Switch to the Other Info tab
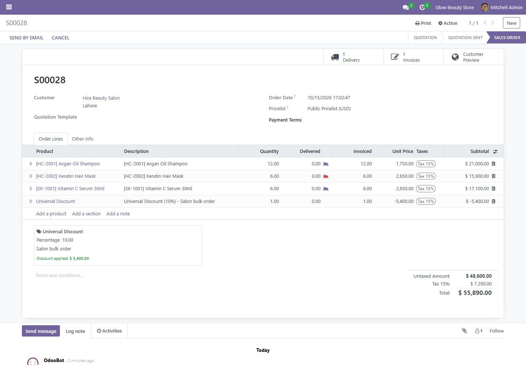Screen dimensions: 526x365 pos(83,139)
